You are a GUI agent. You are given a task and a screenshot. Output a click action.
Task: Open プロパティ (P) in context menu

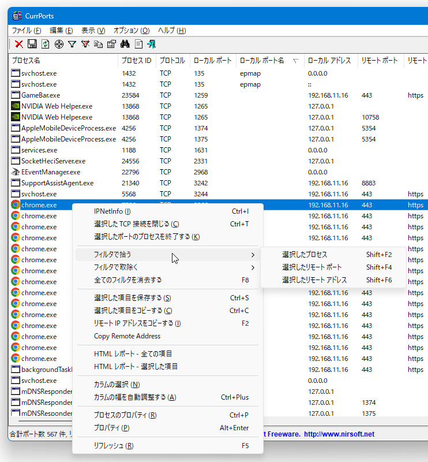[168, 428]
